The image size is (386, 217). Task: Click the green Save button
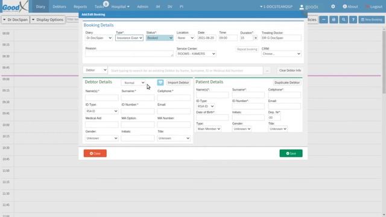click(x=291, y=153)
